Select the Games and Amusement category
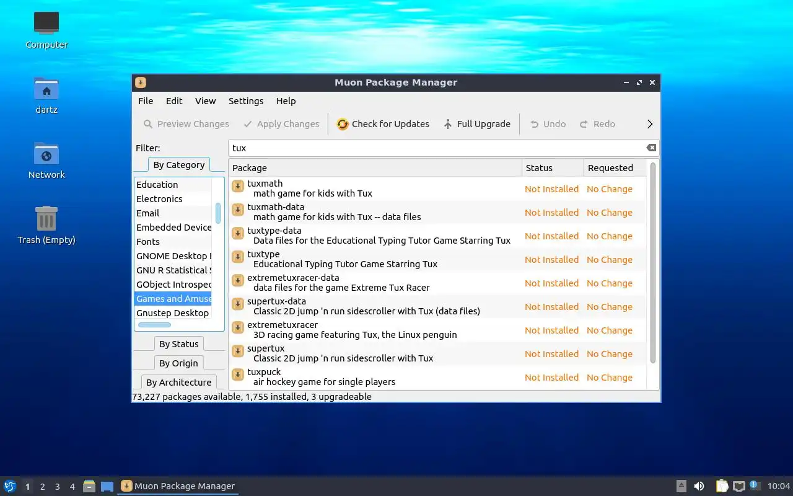 (173, 299)
